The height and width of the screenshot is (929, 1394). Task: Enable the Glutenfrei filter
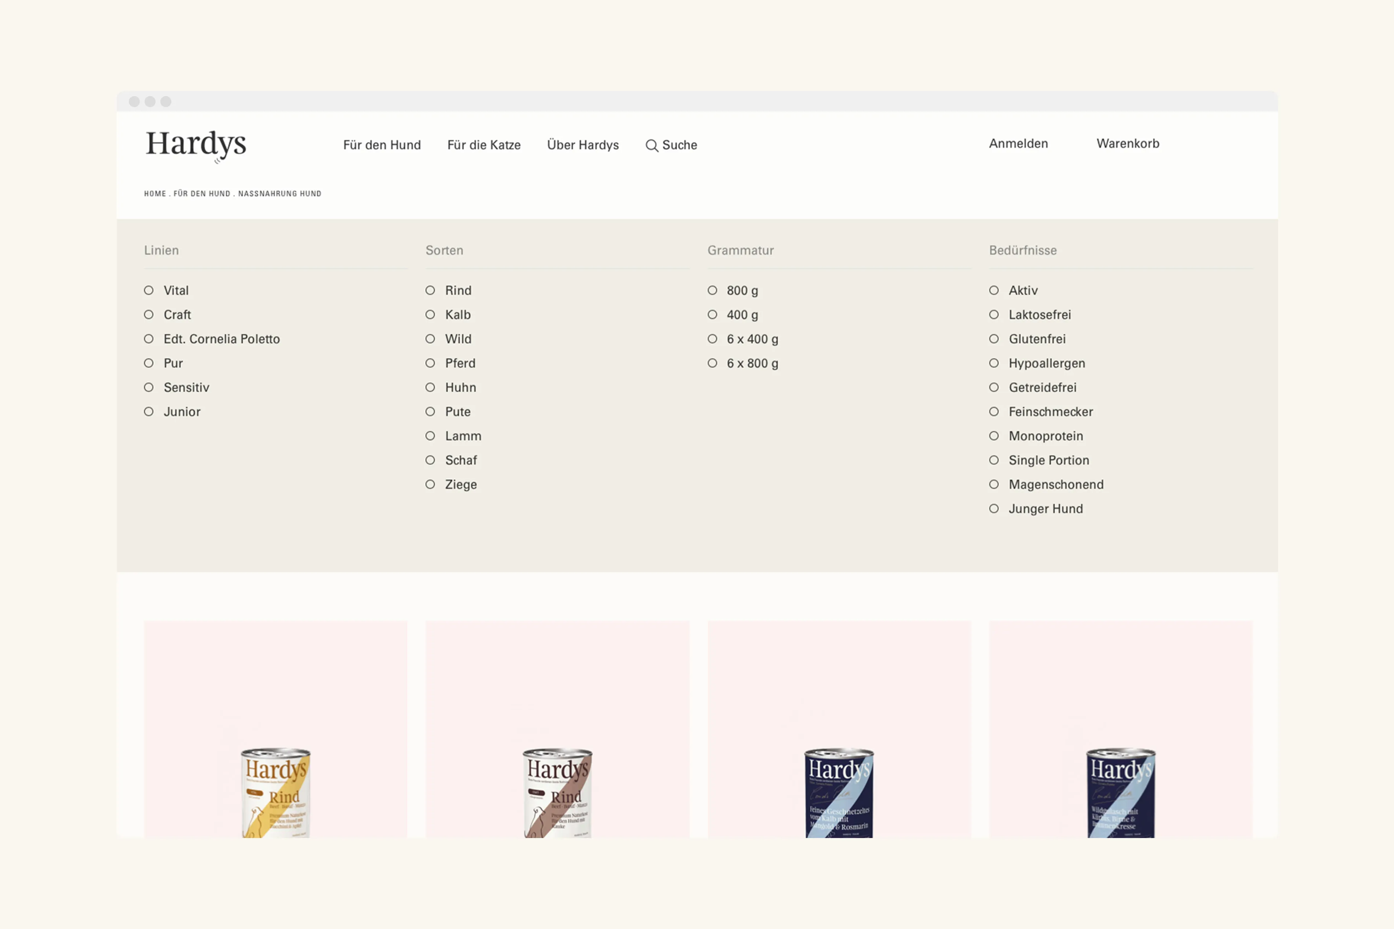[993, 339]
